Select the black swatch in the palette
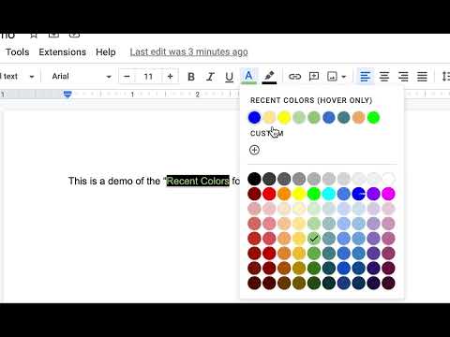This screenshot has width=450, height=337. pos(254,179)
